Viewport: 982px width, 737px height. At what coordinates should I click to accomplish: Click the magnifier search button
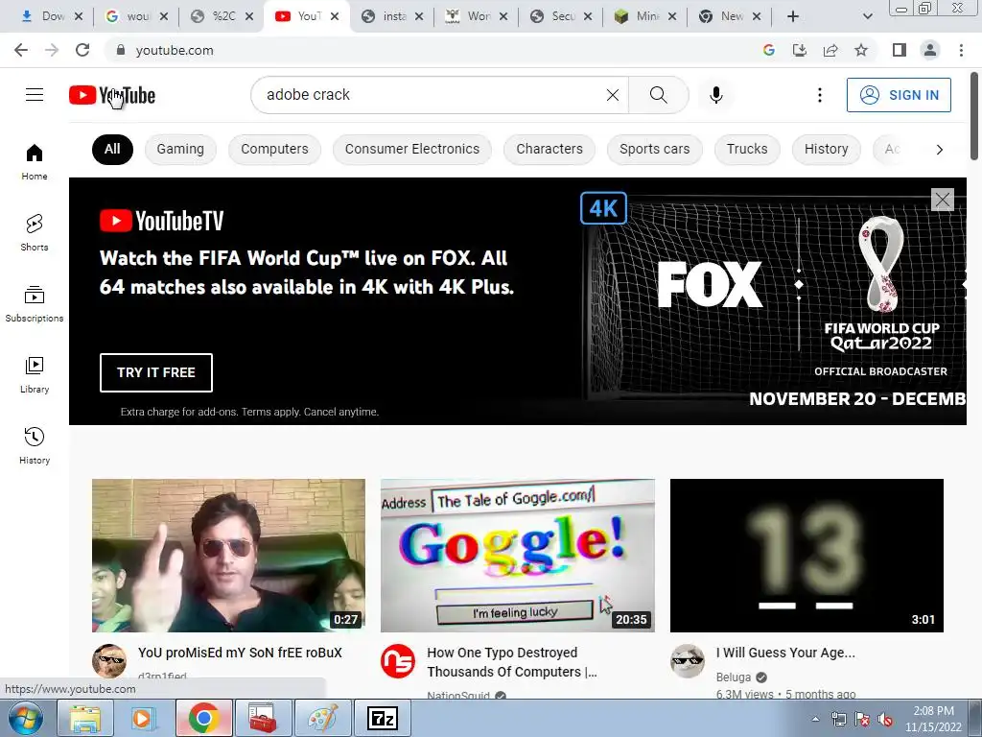click(x=658, y=95)
